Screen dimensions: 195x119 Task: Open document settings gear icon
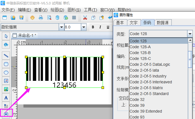point(32,18)
